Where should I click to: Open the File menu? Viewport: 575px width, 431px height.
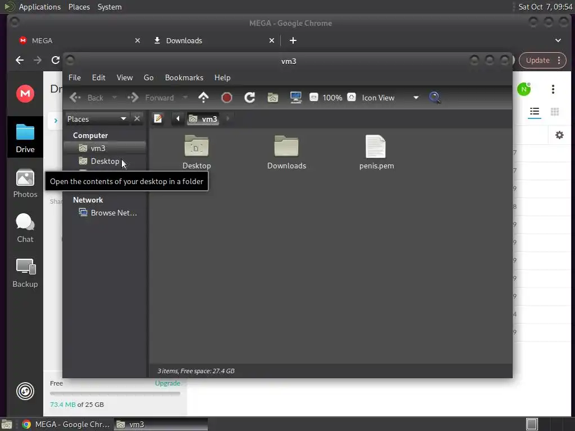(75, 77)
